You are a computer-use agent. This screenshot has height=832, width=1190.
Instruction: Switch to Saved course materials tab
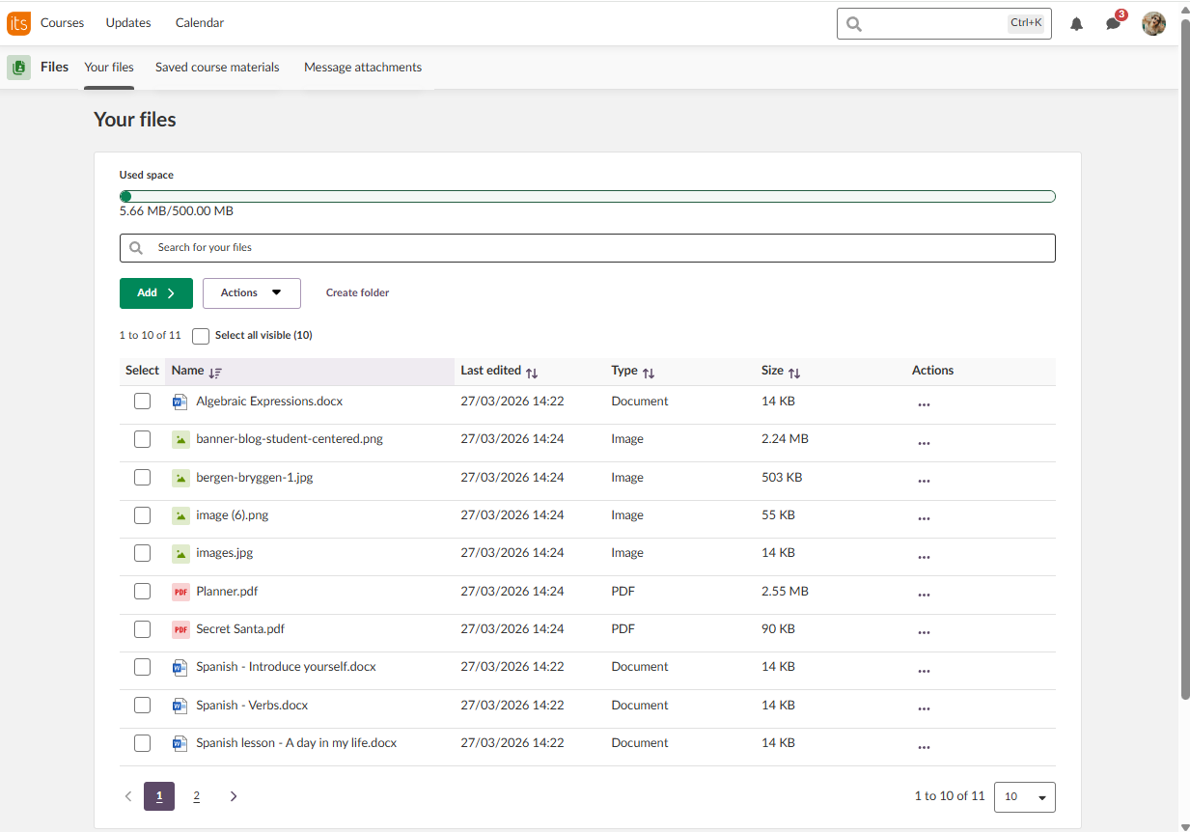pos(217,68)
